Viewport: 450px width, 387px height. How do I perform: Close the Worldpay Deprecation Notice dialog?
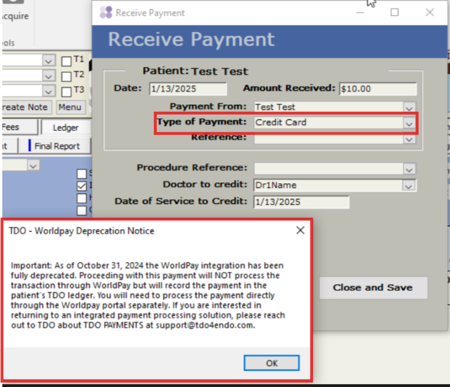300,230
